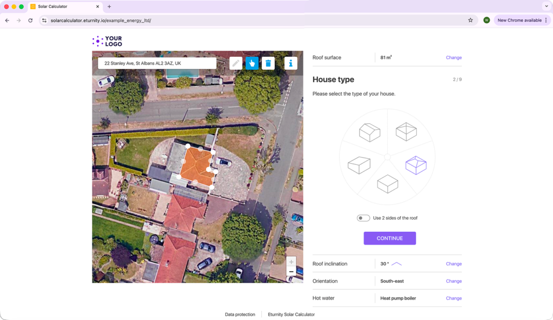The height and width of the screenshot is (320, 553).
Task: Reload the Solar Calculator page
Action: coord(30,21)
